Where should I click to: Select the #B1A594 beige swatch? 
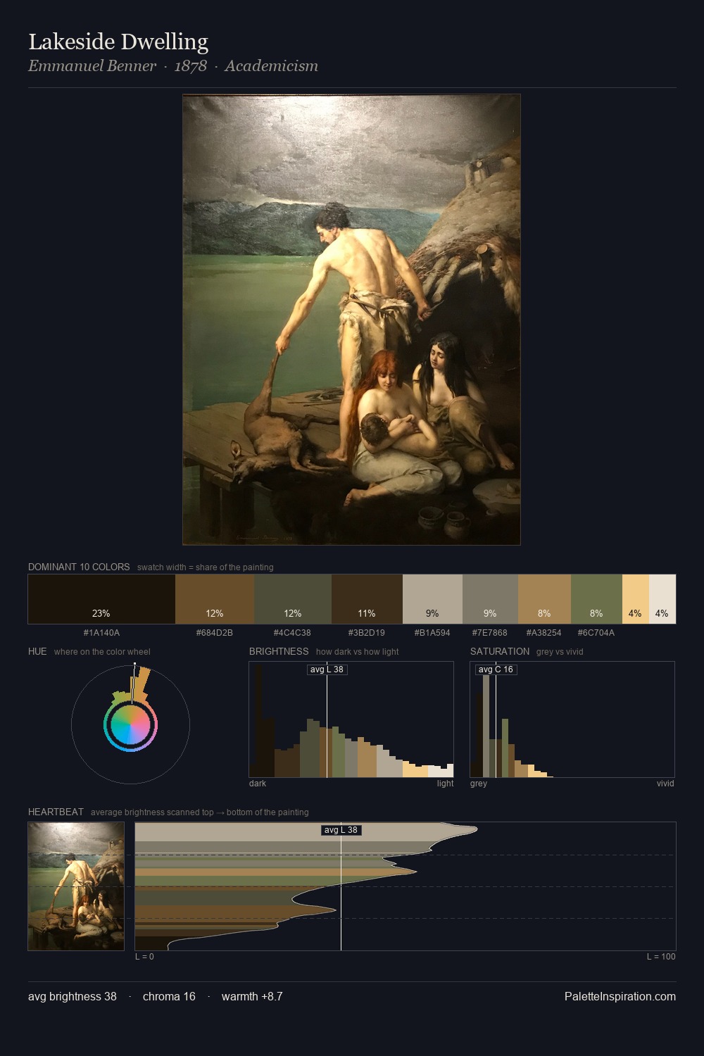click(432, 599)
